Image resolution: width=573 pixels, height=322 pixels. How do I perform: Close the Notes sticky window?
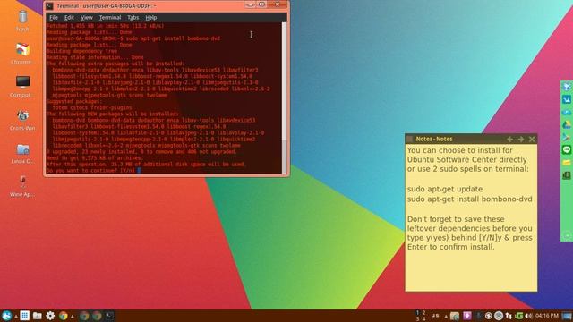pos(532,140)
